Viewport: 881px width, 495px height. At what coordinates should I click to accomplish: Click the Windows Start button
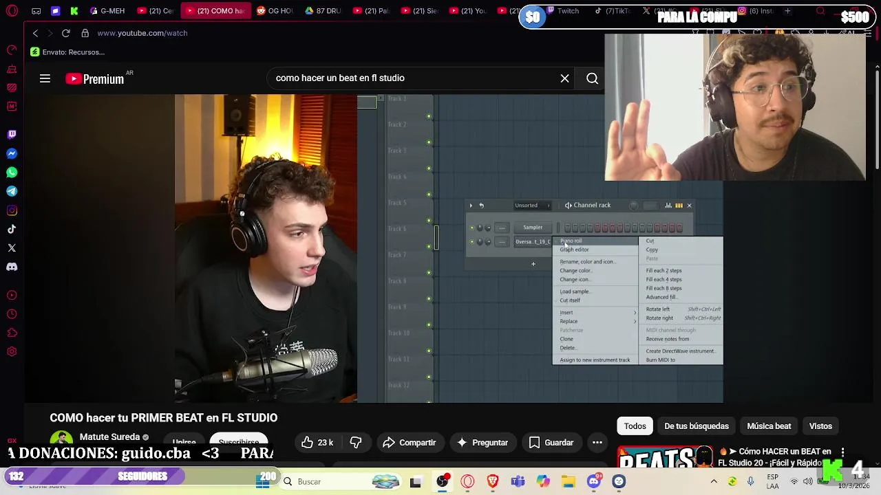pos(262,481)
